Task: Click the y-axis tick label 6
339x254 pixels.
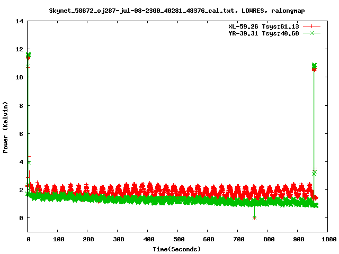Action: click(x=21, y=134)
